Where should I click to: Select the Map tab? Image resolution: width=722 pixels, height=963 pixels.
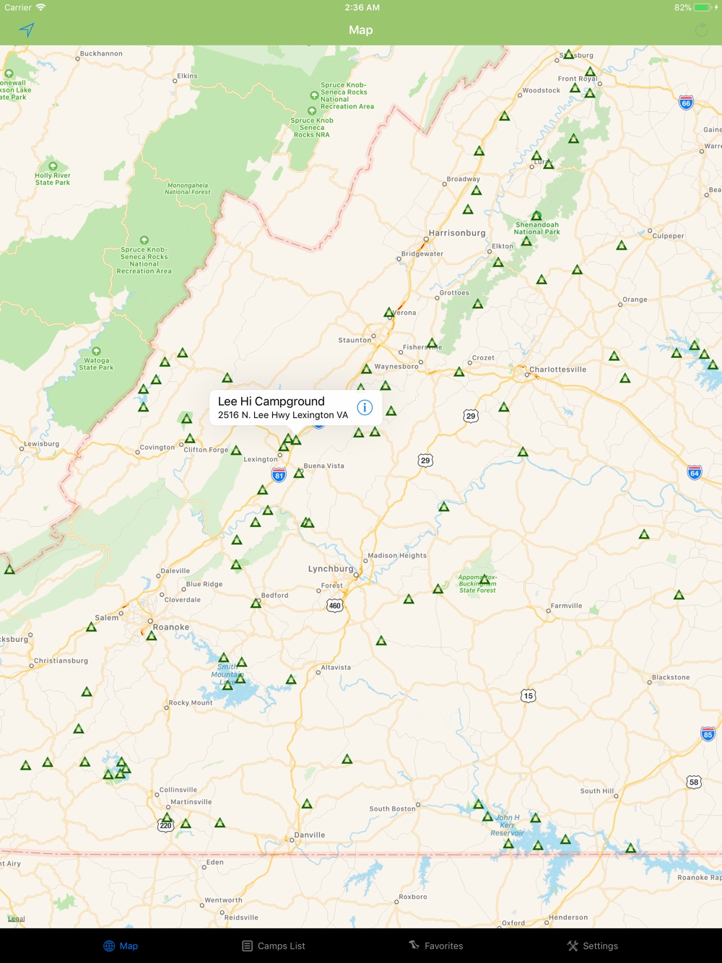tap(121, 946)
